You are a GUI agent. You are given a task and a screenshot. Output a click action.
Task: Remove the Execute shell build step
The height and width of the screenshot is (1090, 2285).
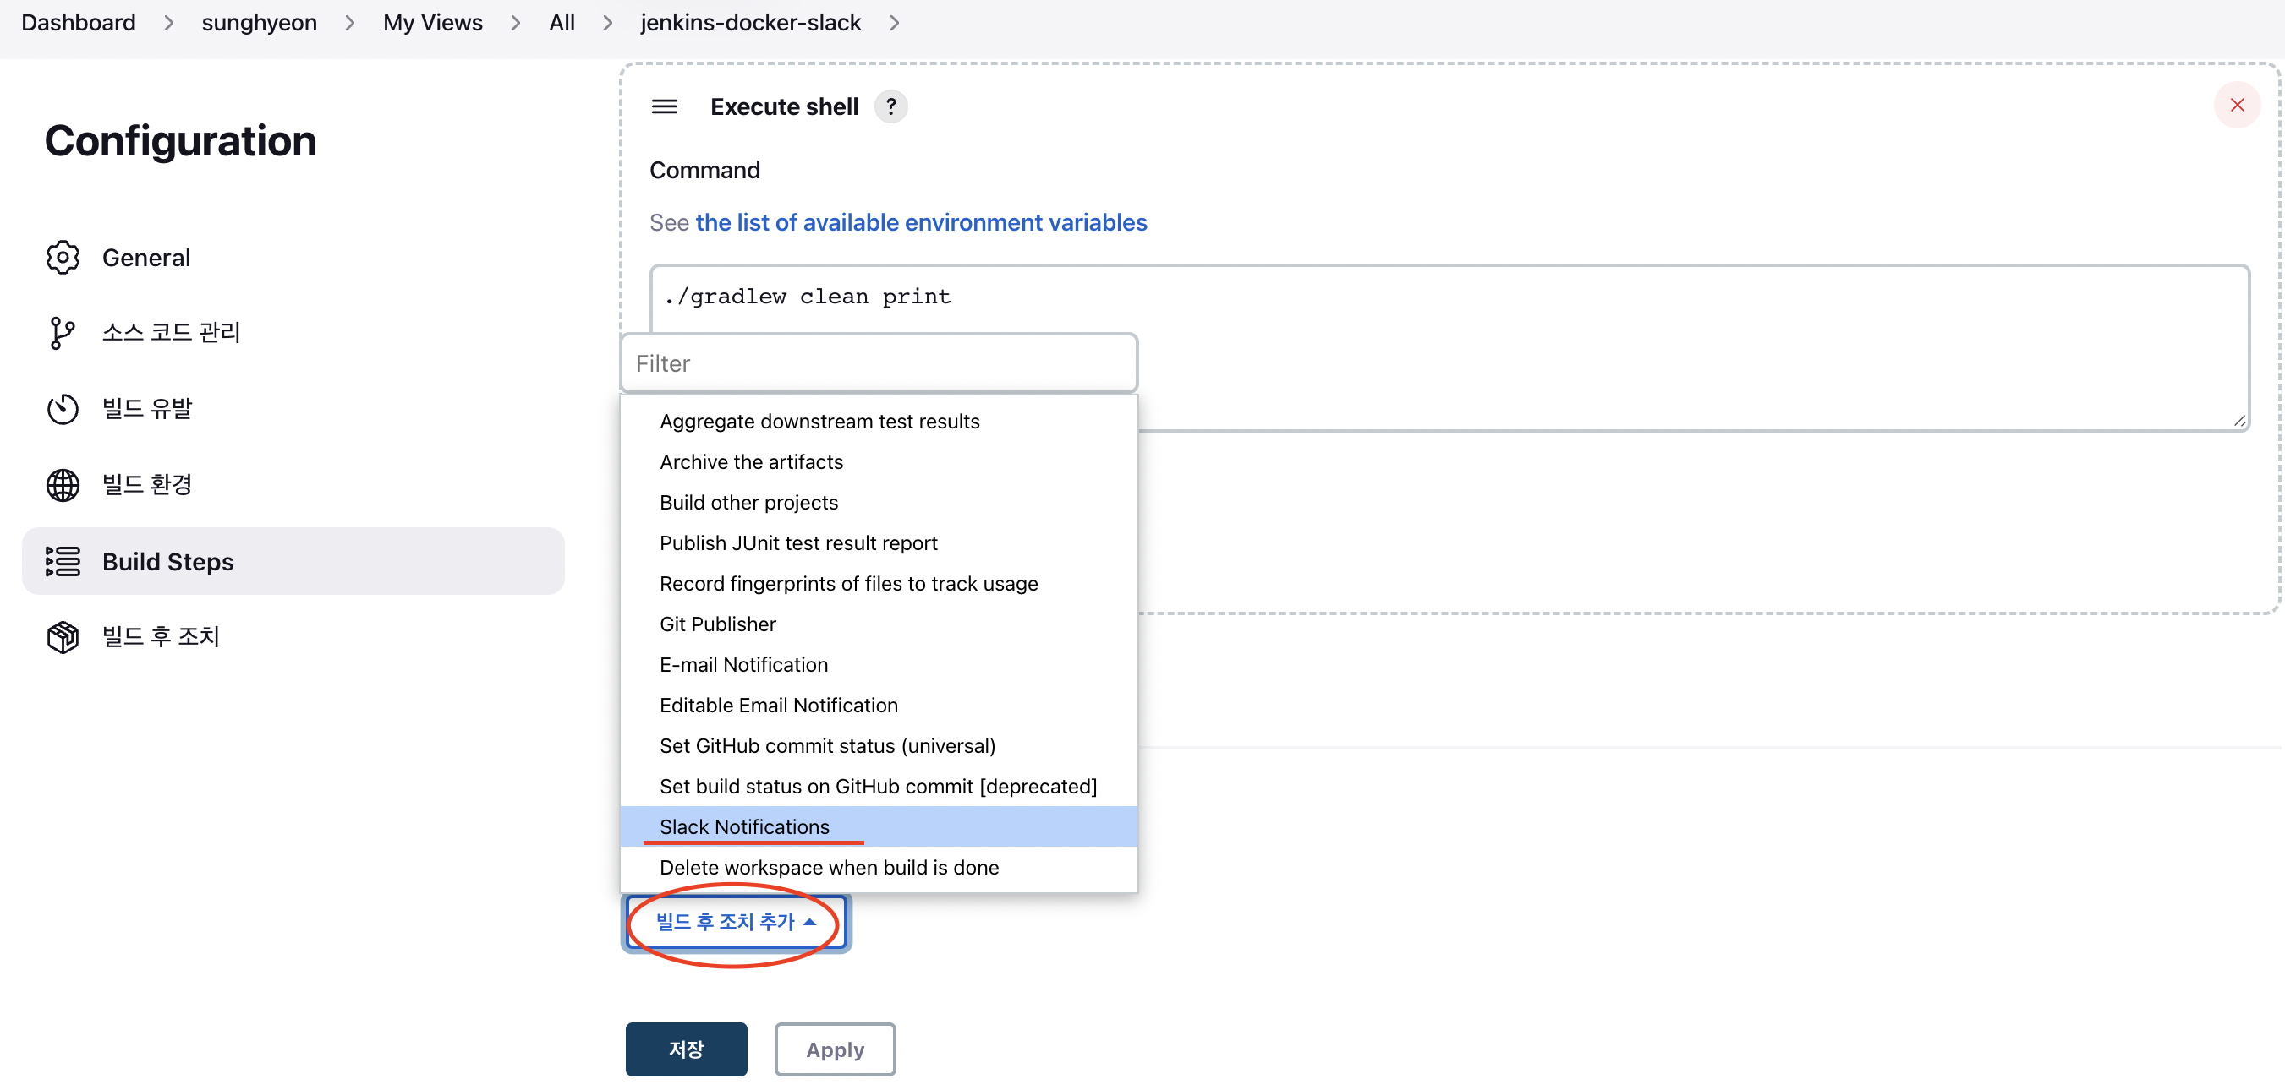coord(2236,106)
